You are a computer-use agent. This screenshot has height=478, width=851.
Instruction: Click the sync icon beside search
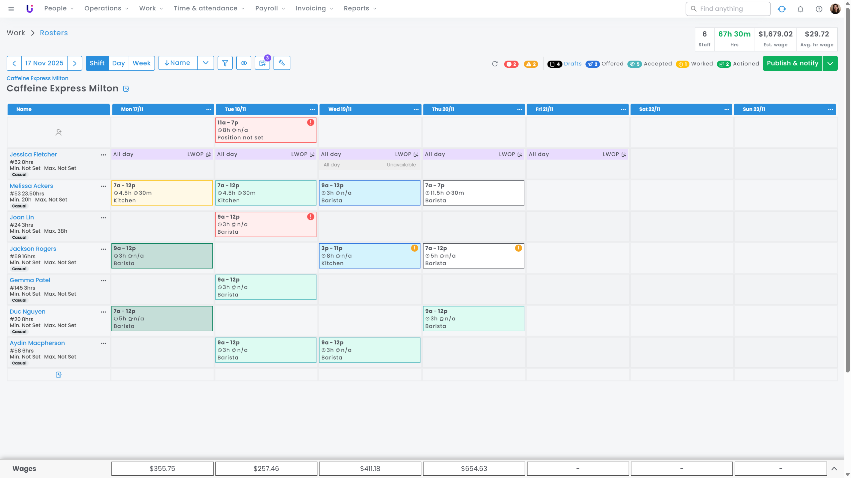click(x=782, y=9)
